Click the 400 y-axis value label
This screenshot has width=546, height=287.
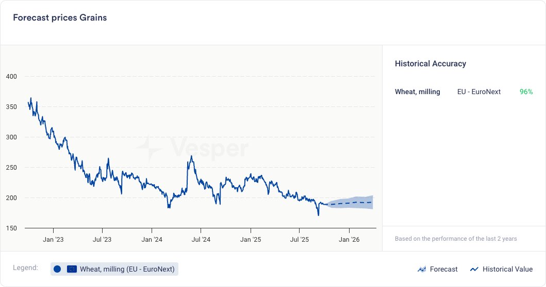tap(11, 77)
